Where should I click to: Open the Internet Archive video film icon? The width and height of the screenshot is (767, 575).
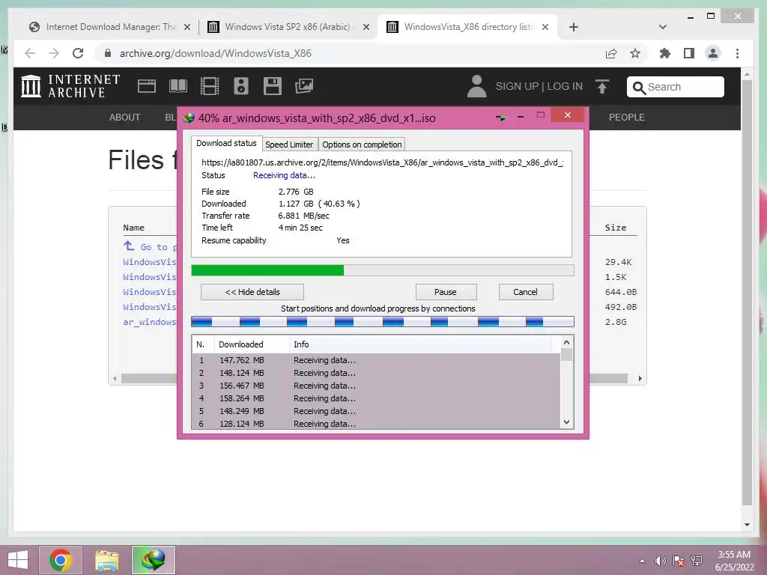point(210,86)
